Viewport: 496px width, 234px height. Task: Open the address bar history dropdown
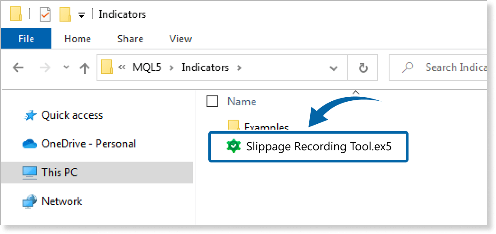tap(334, 68)
